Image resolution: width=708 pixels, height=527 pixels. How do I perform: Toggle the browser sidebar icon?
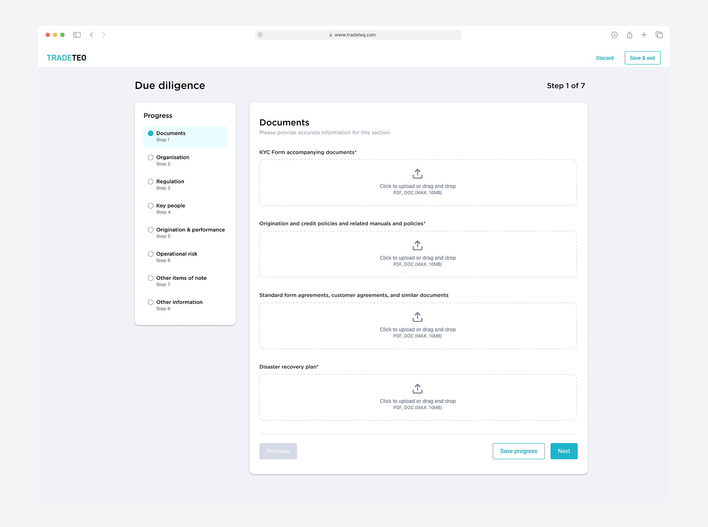(77, 35)
